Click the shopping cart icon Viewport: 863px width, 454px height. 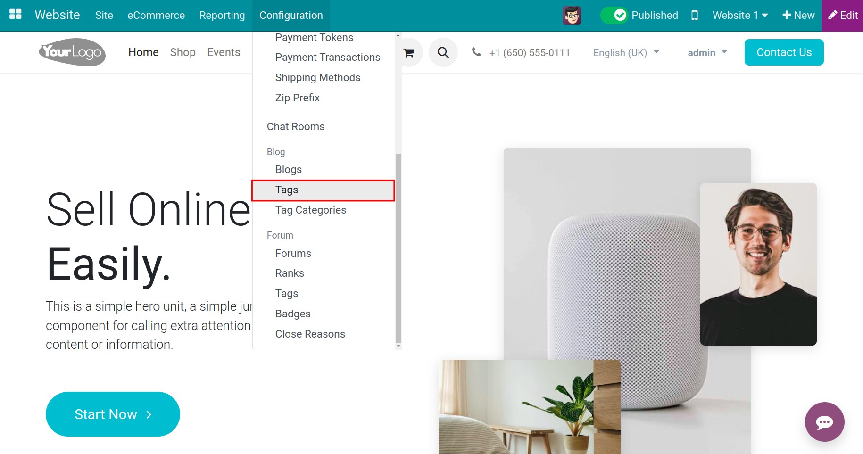tap(410, 52)
